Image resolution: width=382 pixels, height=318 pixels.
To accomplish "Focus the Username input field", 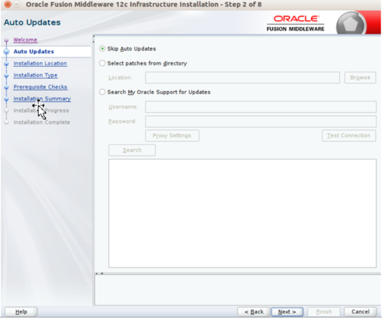I will coord(261,107).
